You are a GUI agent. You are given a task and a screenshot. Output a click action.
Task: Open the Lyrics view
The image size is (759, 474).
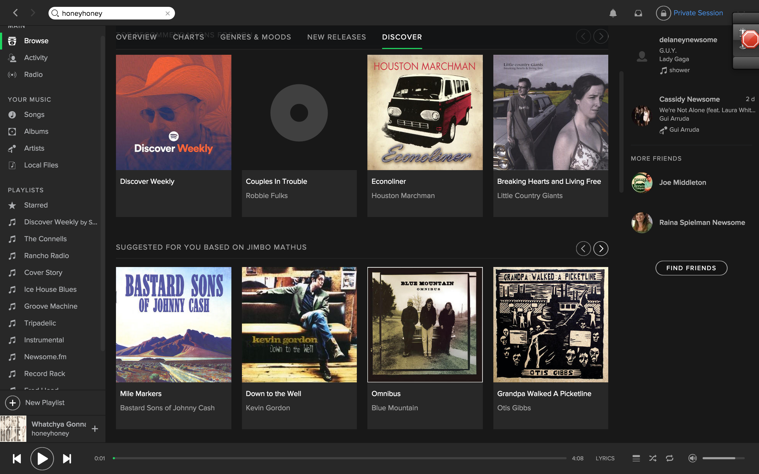(x=605, y=458)
